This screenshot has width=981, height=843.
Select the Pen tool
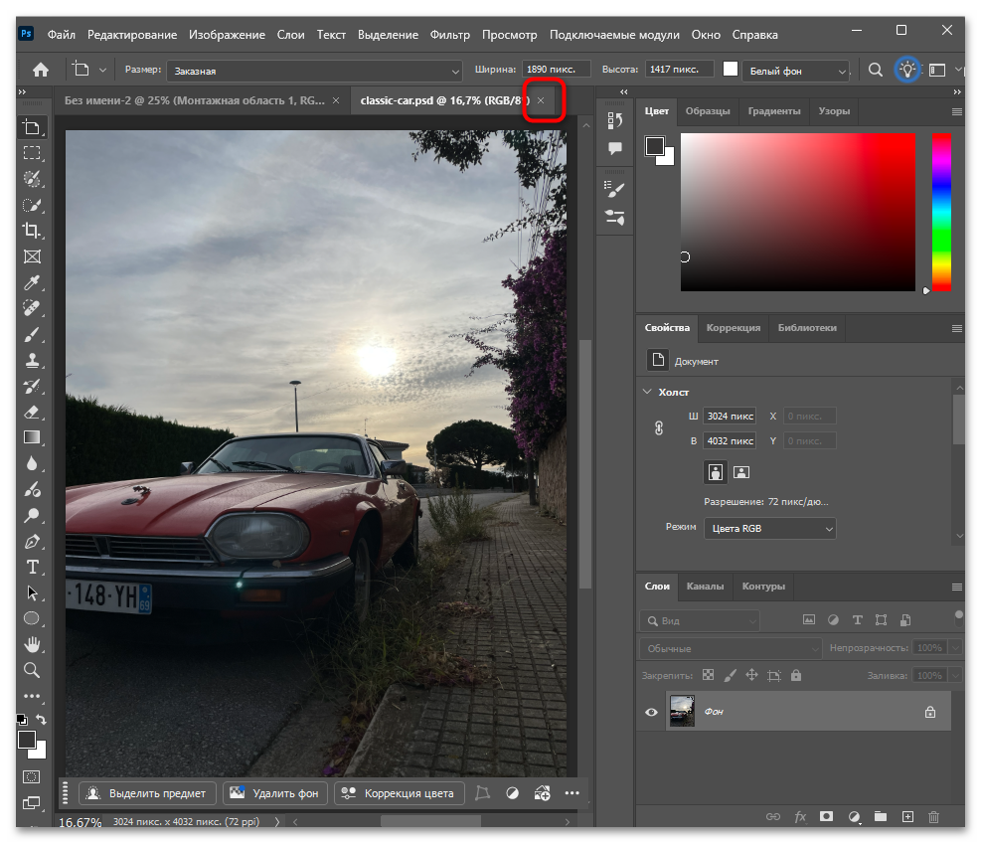tap(32, 542)
